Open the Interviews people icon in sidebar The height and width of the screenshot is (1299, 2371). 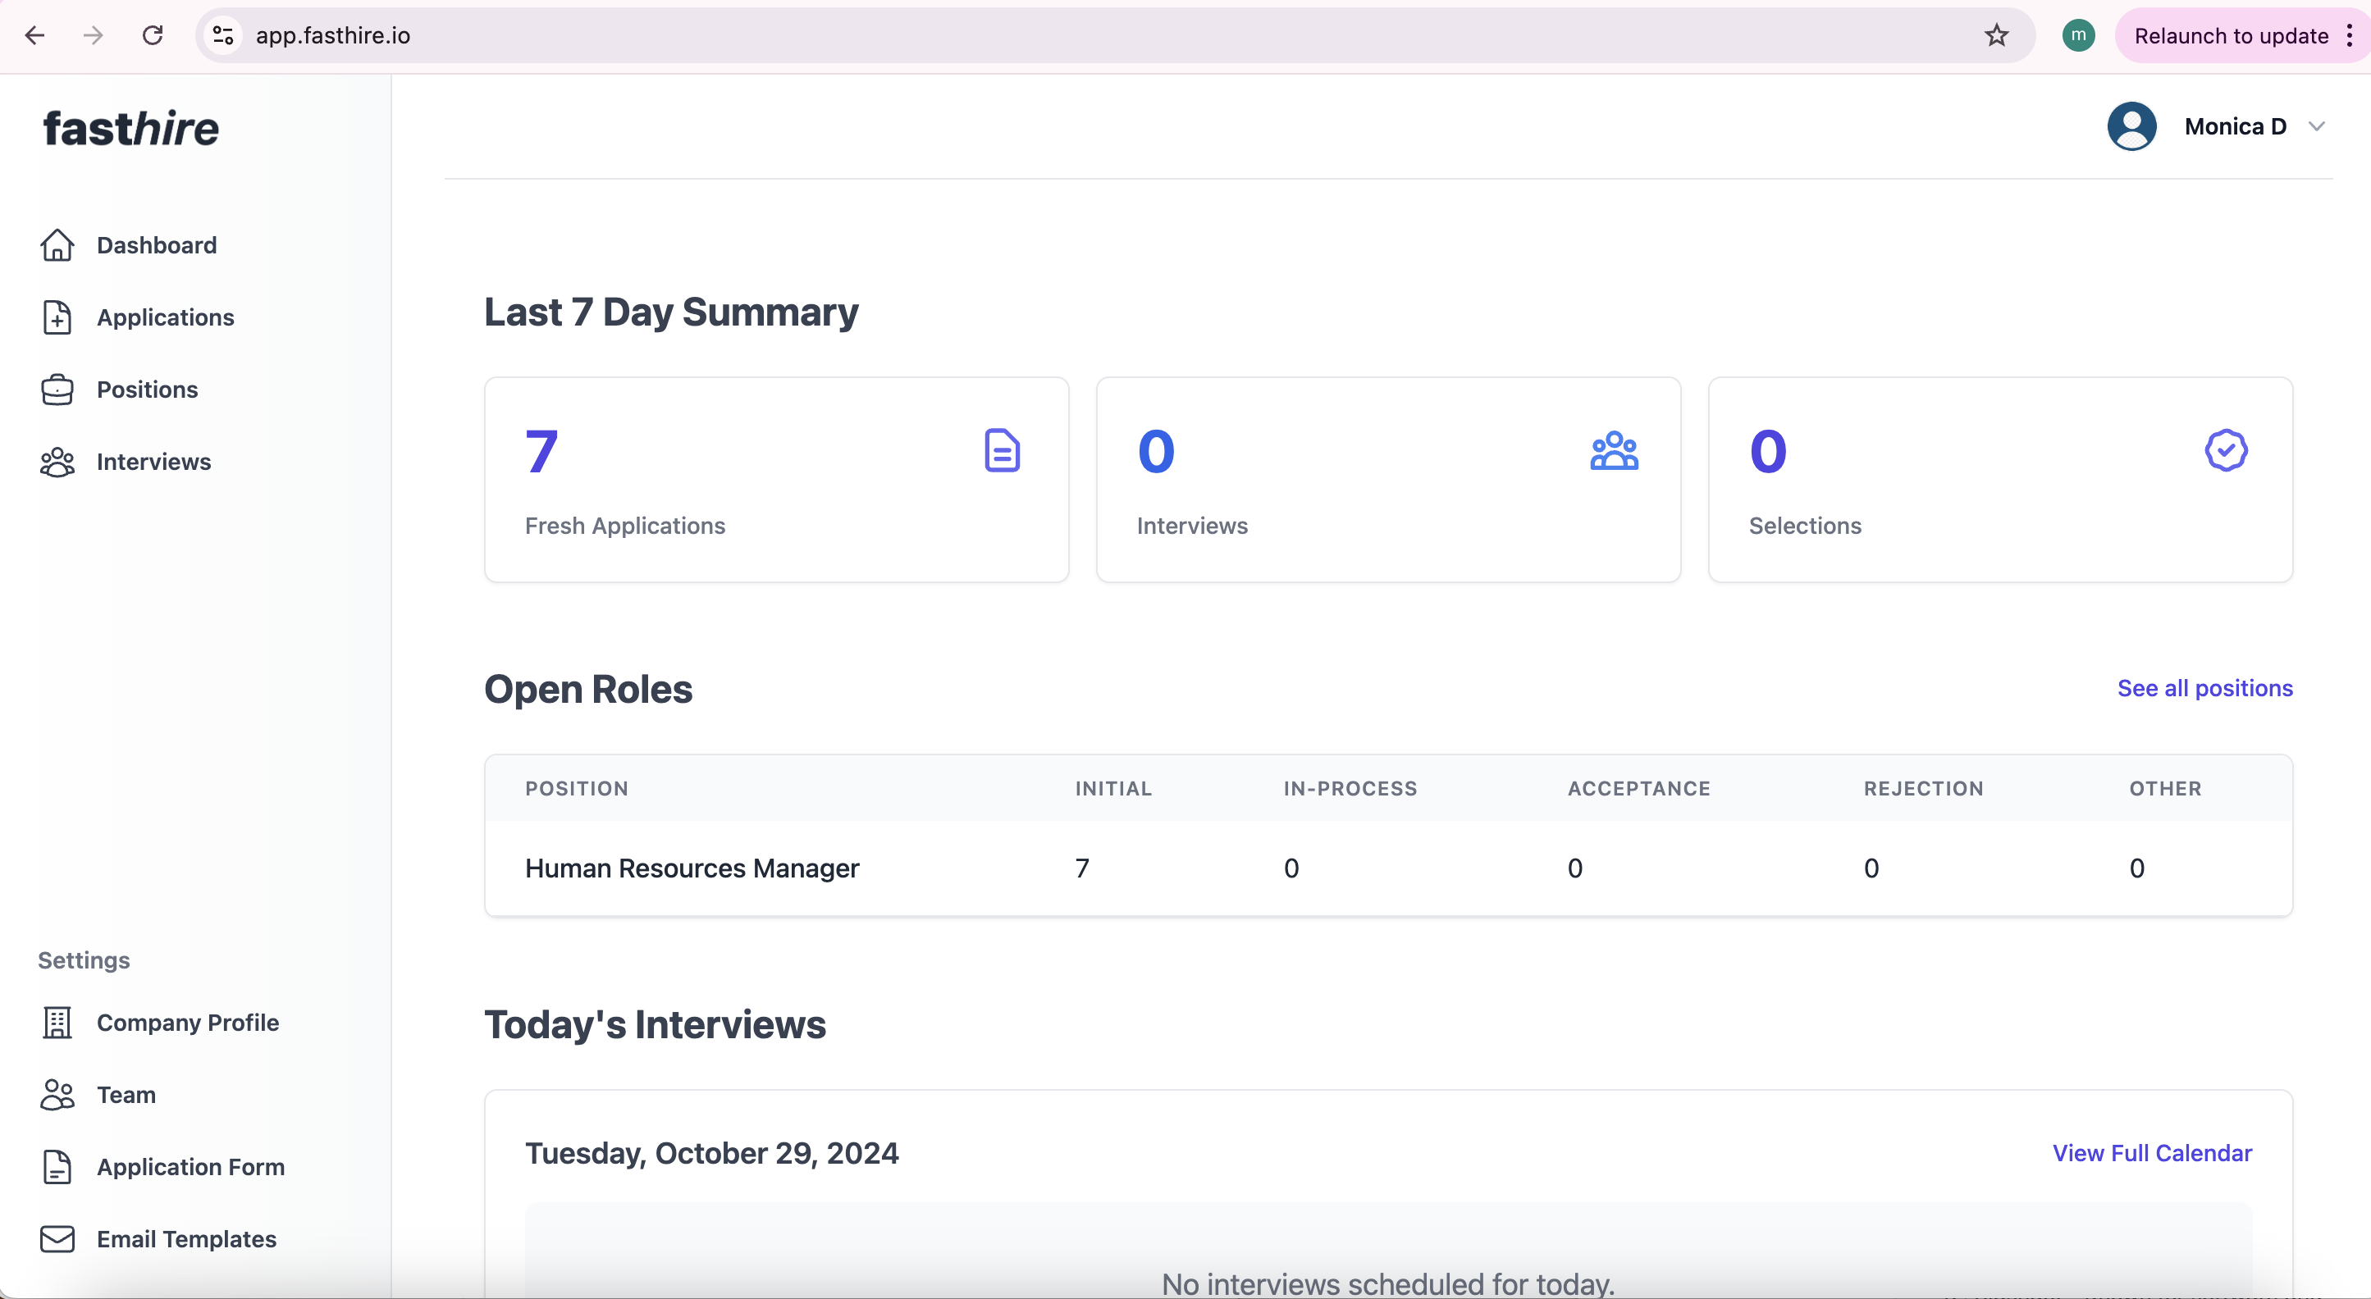pos(57,462)
